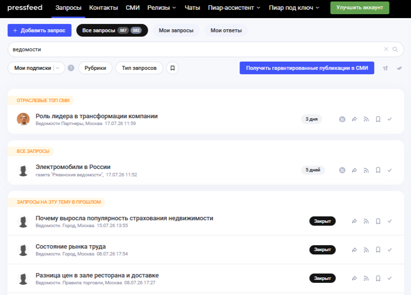
Task: Click "Закрыт" badge for "Состояние рынка труда"
Action: tap(322, 250)
